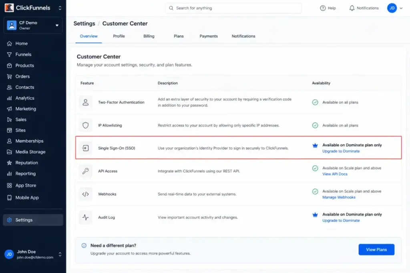Viewport: 410px width, 273px height.
Task: Open the JD profile avatar in top bar
Action: (392, 8)
